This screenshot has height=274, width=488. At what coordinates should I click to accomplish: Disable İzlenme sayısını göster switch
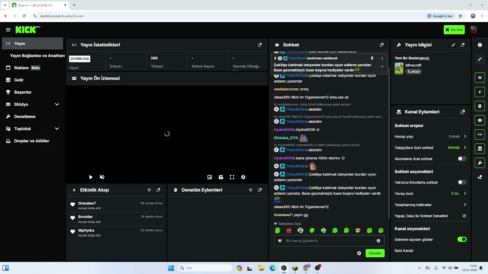click(x=462, y=239)
